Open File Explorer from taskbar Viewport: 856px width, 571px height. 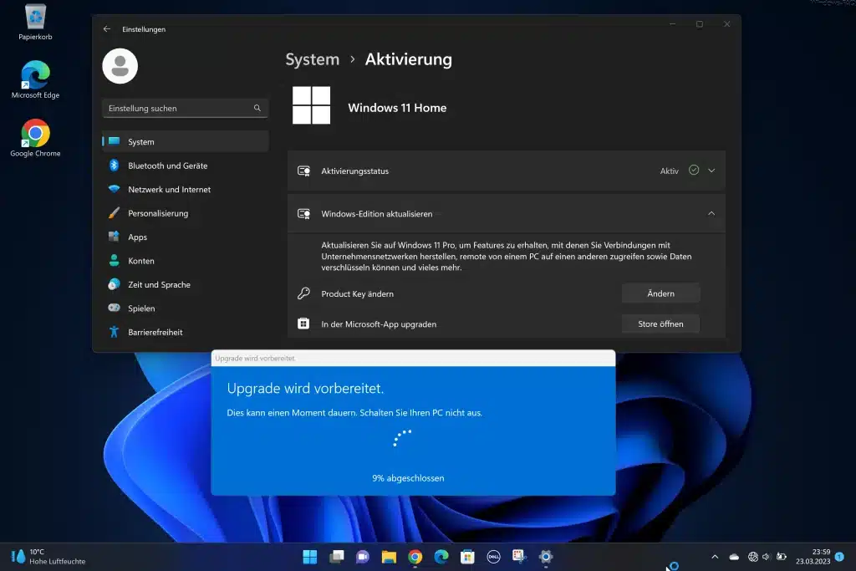point(389,557)
